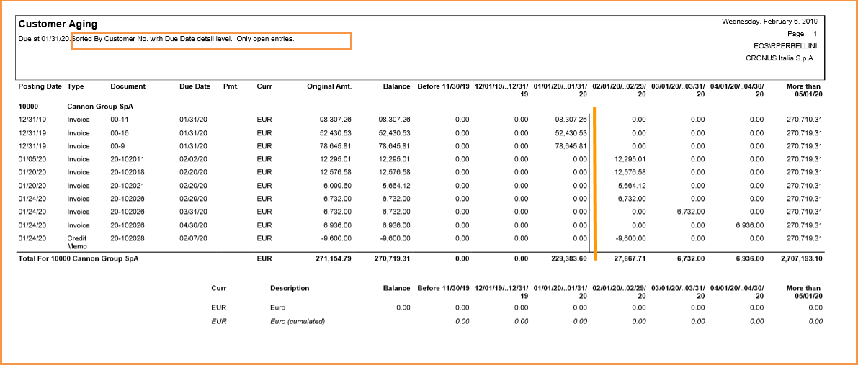Click the Due Date column header
The image size is (858, 365).
coord(195,86)
